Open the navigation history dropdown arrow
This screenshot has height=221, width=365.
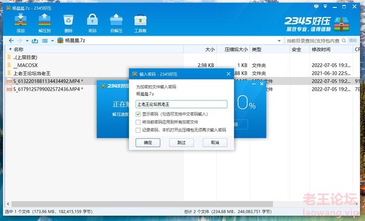[x=27, y=41]
